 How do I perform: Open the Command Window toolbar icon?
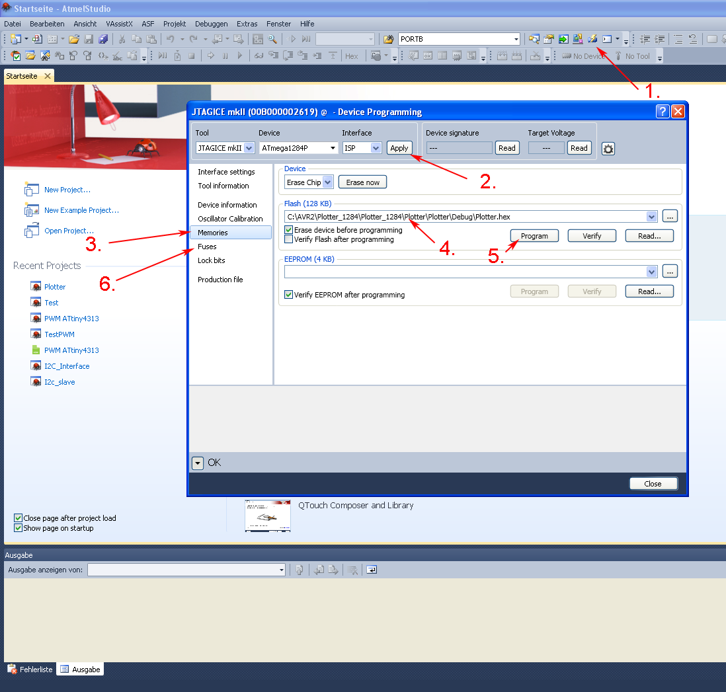(x=607, y=40)
